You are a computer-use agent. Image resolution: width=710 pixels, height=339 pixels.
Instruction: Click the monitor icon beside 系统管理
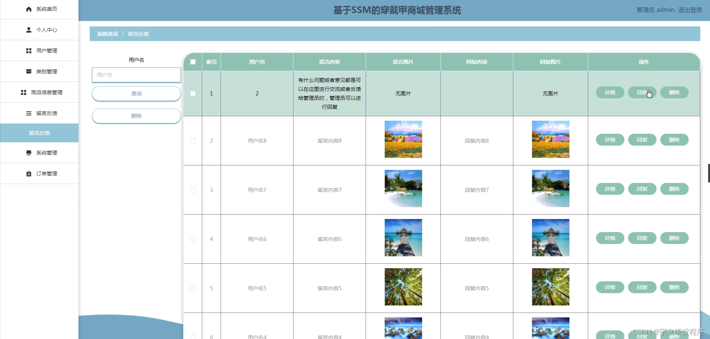tap(29, 153)
